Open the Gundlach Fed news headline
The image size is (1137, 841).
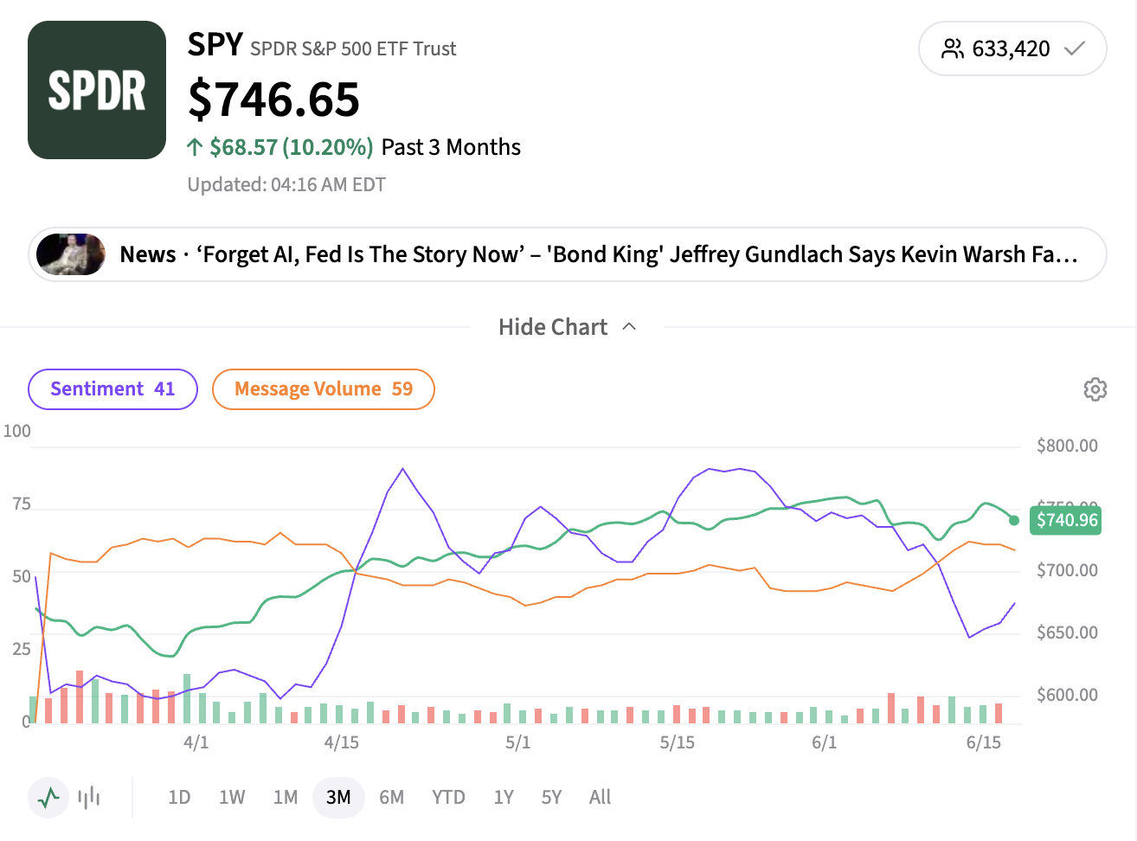pos(599,254)
